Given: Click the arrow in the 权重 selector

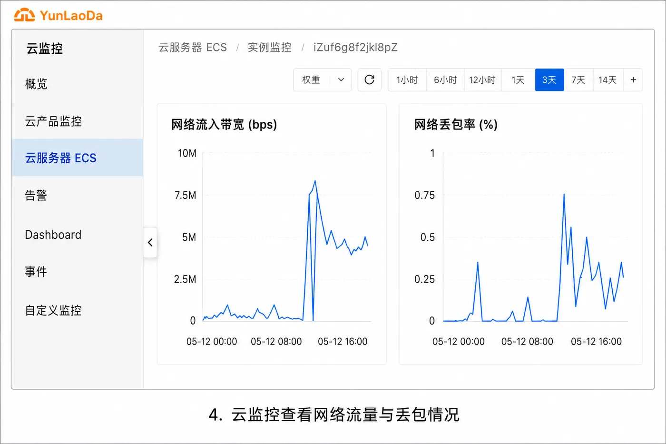Looking at the screenshot, I should [x=341, y=80].
